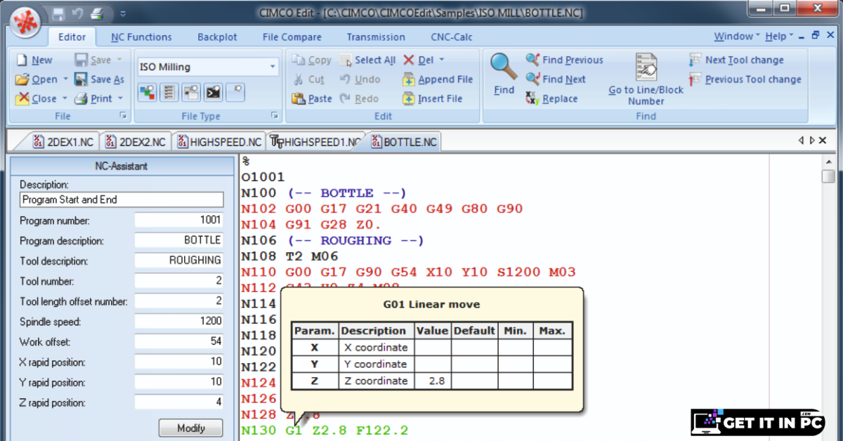Click the quick access Print icon
The image size is (843, 441).
pos(97,13)
